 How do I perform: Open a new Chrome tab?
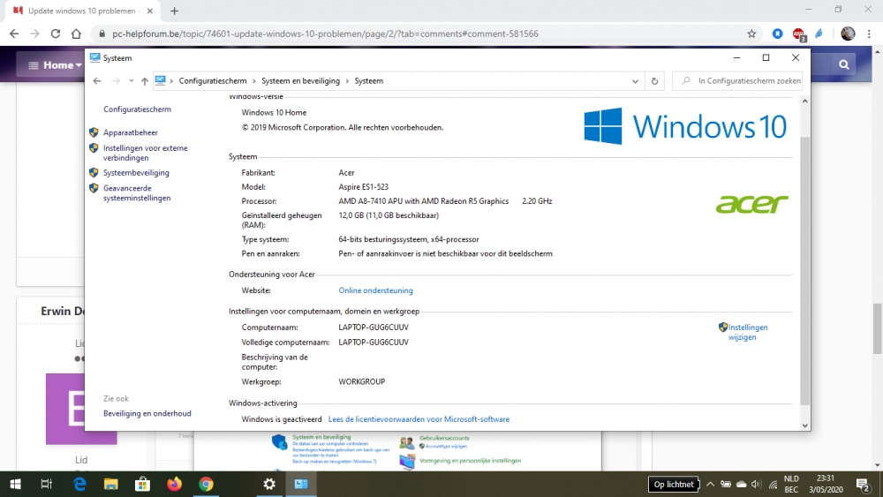(174, 11)
